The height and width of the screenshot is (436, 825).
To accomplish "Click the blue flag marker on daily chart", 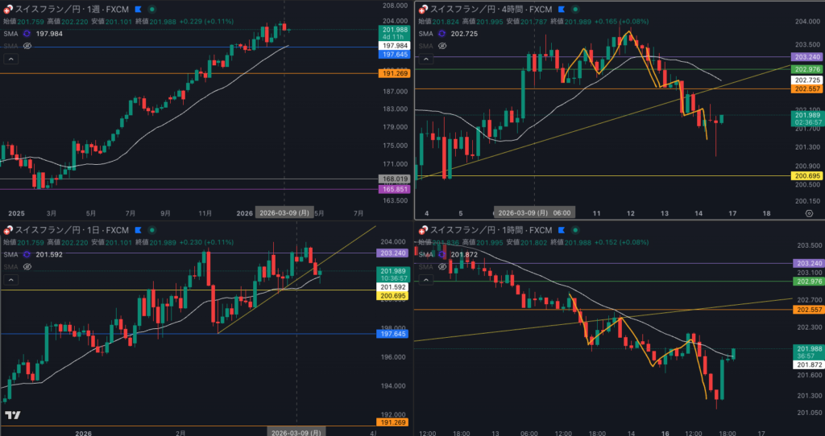I will [138, 230].
